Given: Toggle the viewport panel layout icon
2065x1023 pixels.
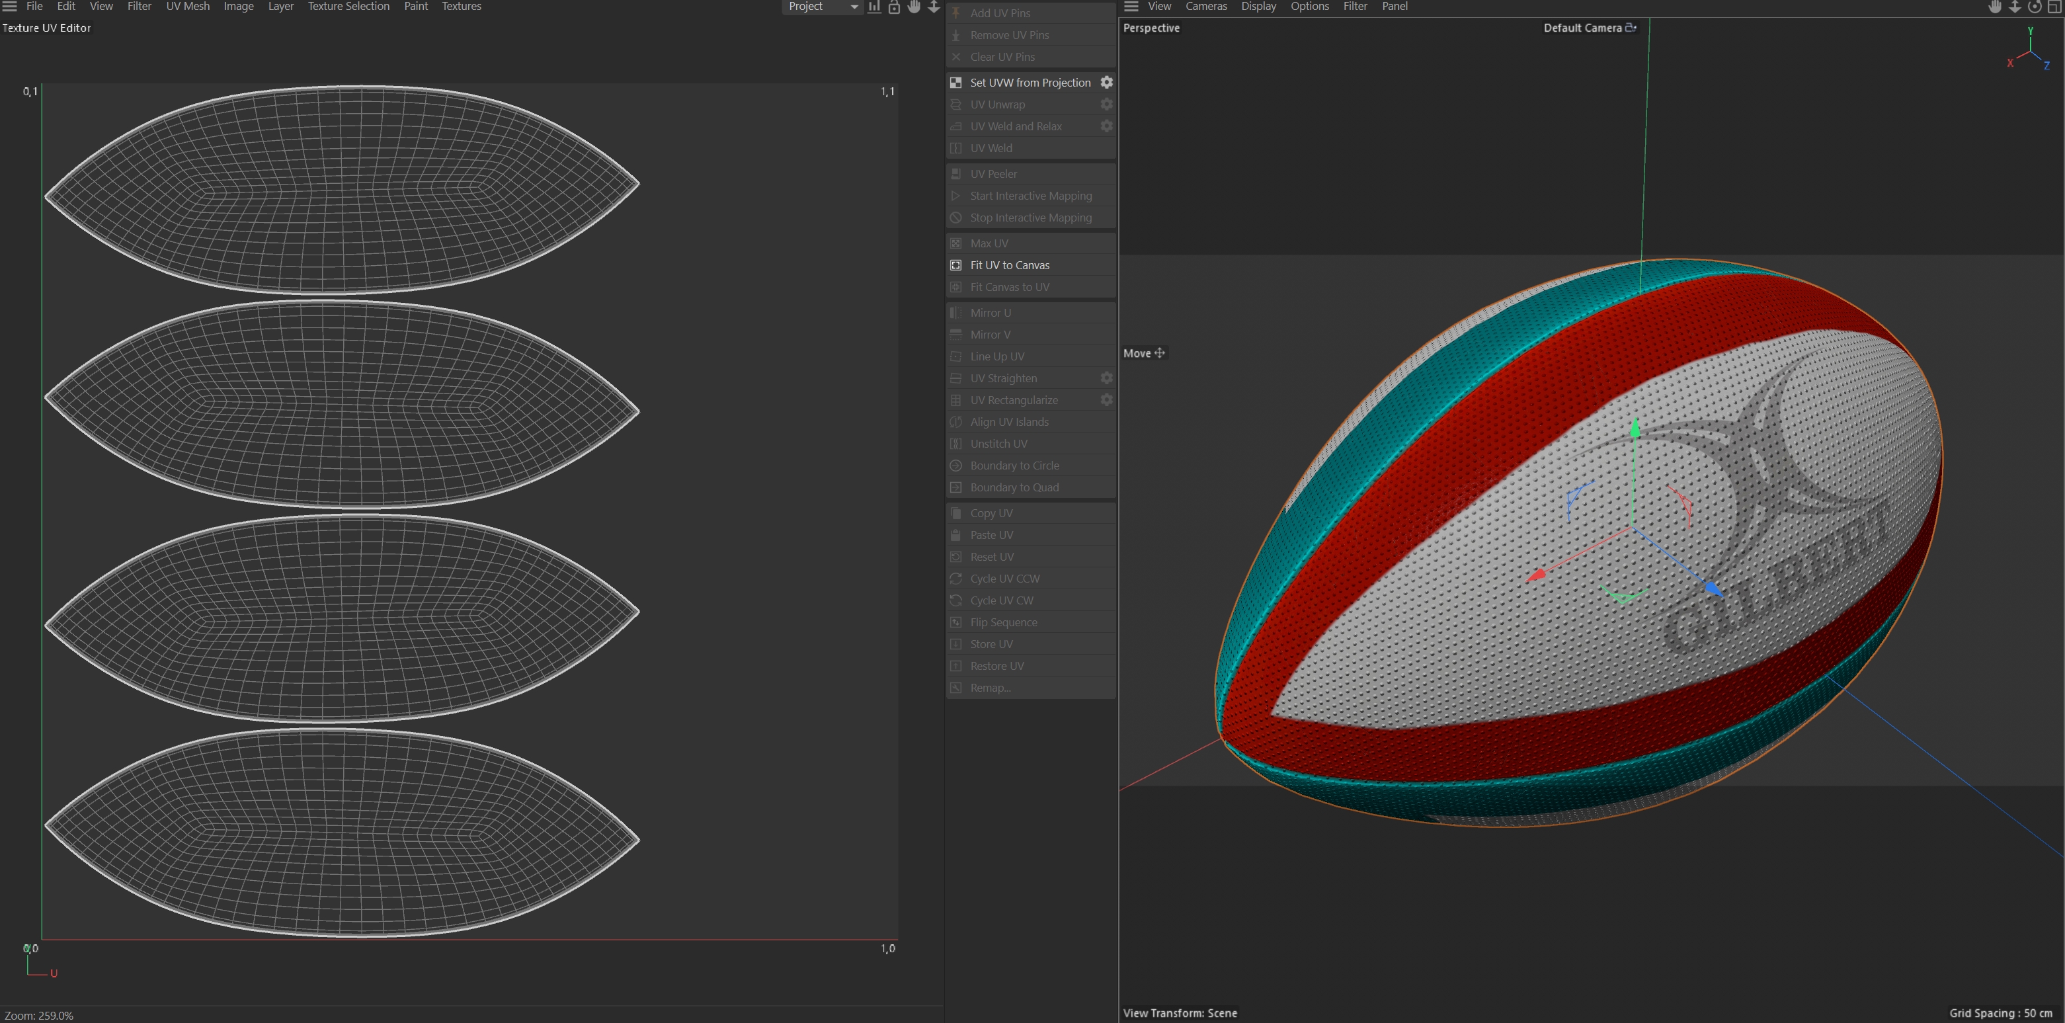Looking at the screenshot, I should [x=2054, y=7].
